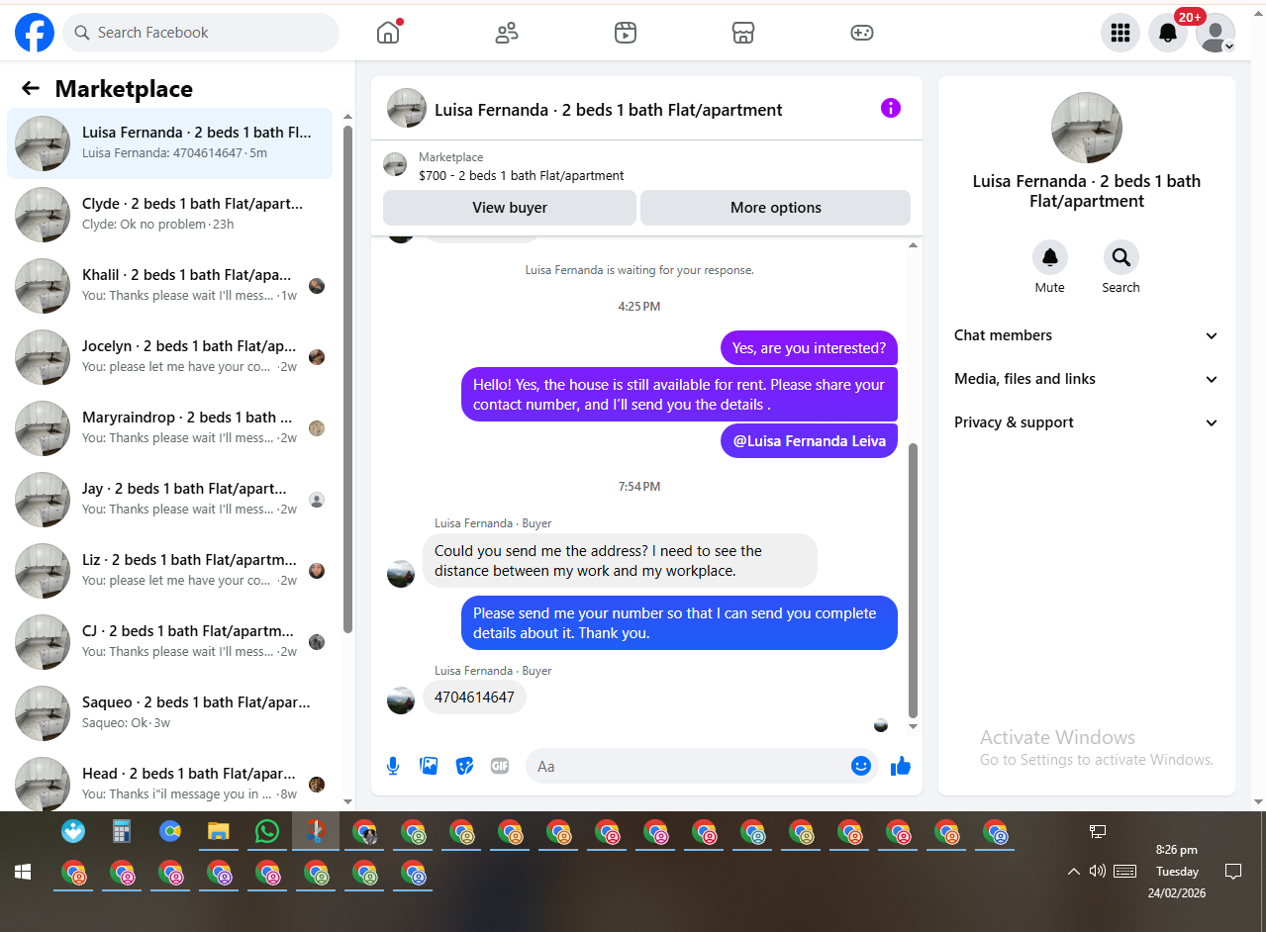Open the emoji picker smiley icon
Screen dimensions: 1266x932
click(x=861, y=766)
